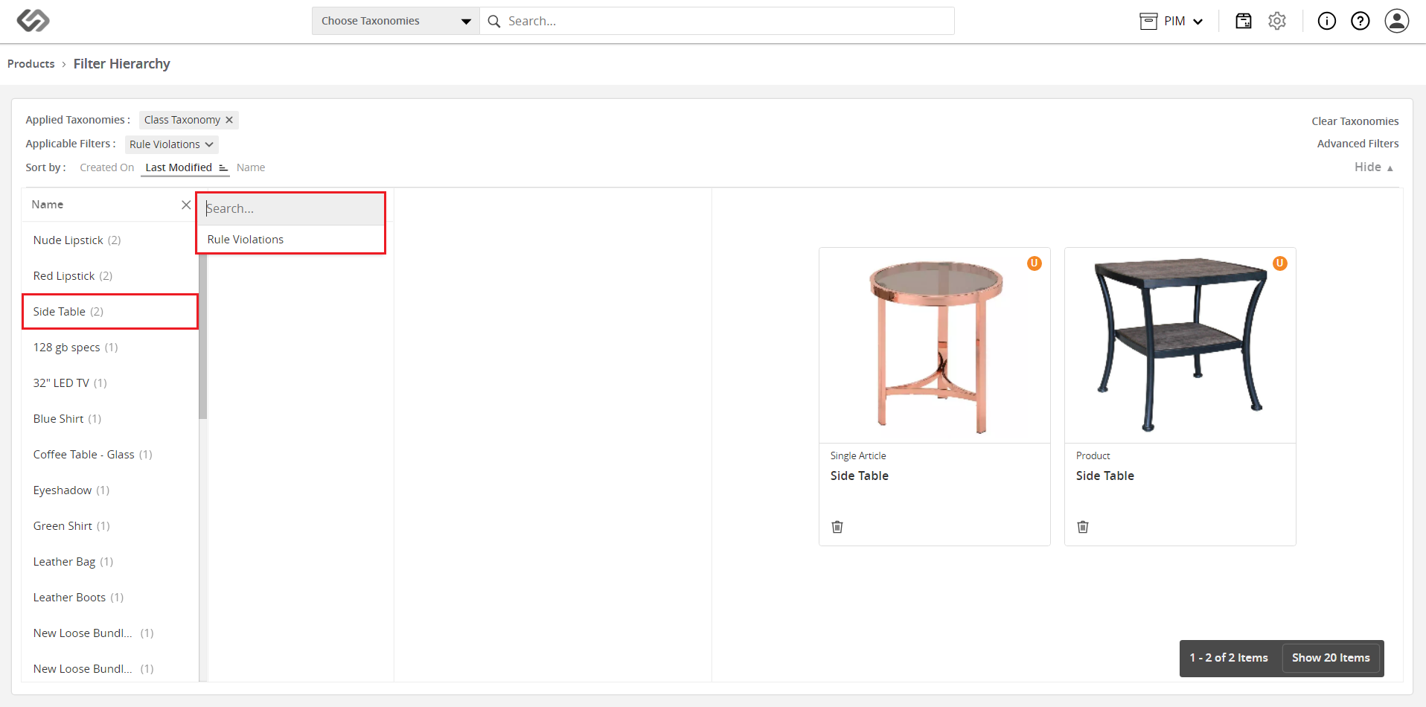1426x707 pixels.
Task: Open the settings gear icon
Action: (x=1277, y=21)
